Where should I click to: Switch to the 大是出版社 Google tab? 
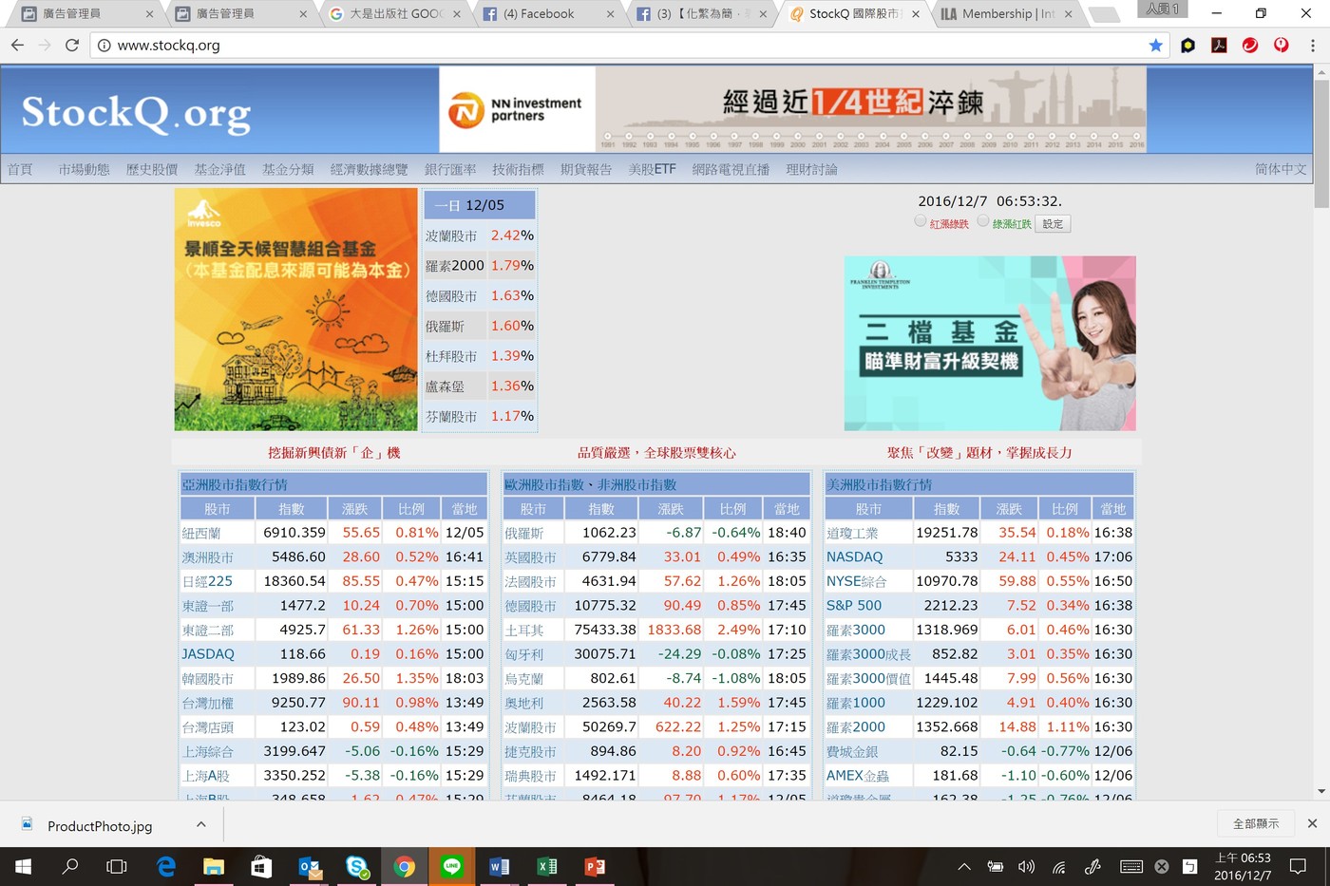pyautogui.click(x=395, y=14)
